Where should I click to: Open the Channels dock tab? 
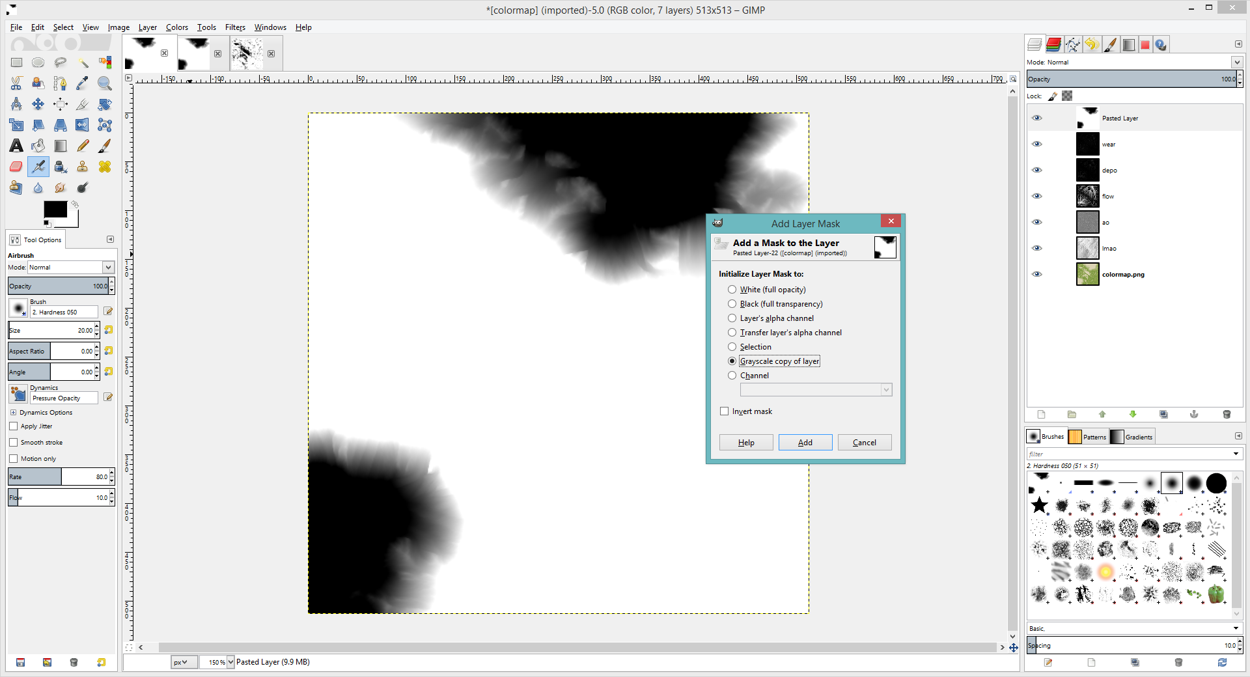[1053, 44]
